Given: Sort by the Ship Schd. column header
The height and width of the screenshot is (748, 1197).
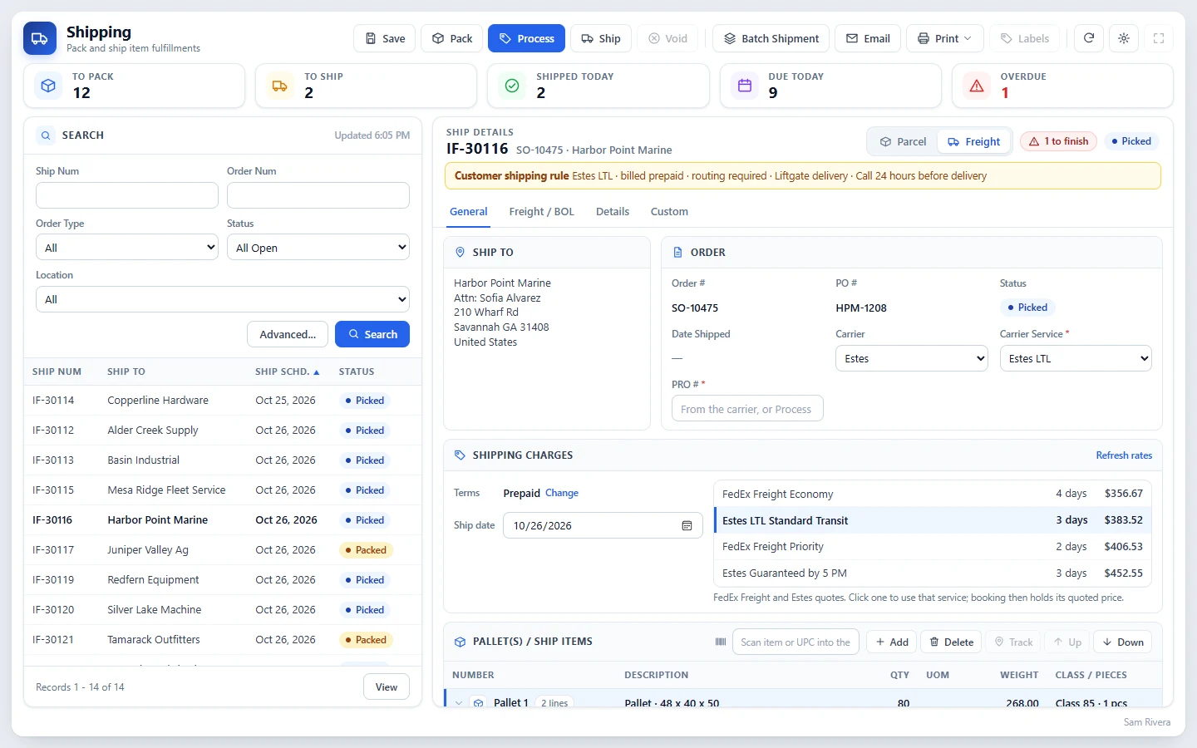Looking at the screenshot, I should coord(287,372).
